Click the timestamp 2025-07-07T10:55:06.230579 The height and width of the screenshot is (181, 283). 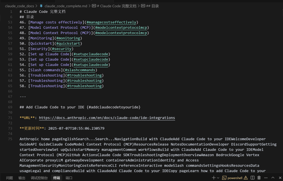tap(76, 128)
